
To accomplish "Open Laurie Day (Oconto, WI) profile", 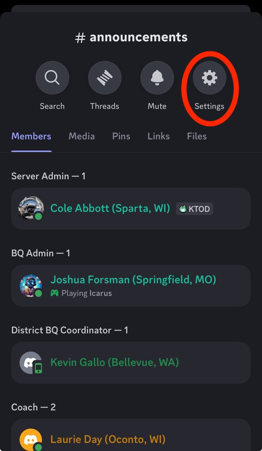I will click(108, 439).
